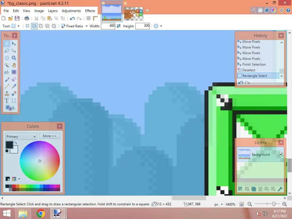The width and height of the screenshot is (292, 219).
Task: Swap the width and height values
Action: pos(119,26)
